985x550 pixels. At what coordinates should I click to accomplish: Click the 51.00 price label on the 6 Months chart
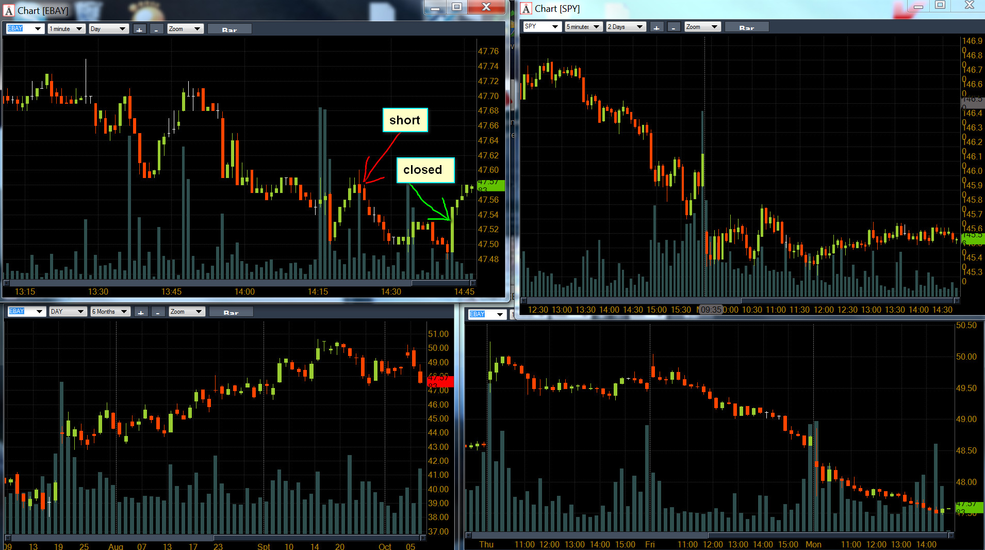438,334
